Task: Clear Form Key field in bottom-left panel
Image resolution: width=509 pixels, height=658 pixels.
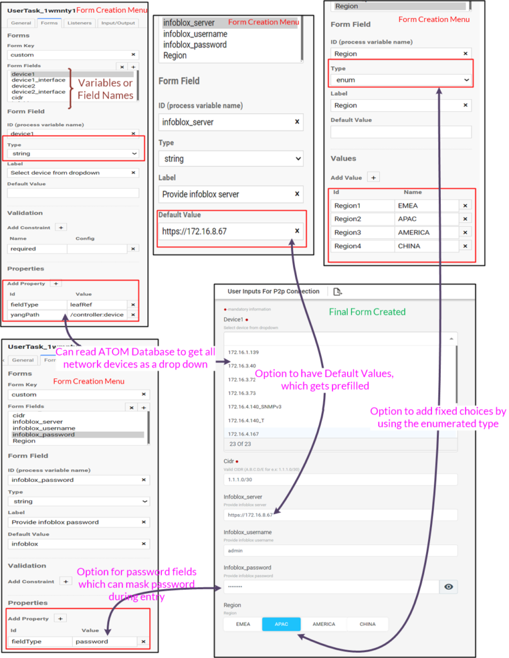Action: [143, 394]
